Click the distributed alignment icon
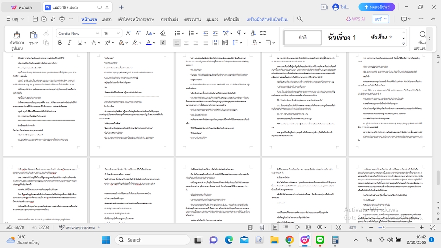441x248 pixels. point(215,43)
